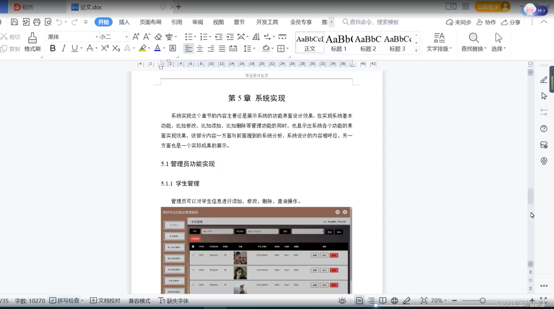Open Print Preview icon
The height and width of the screenshot is (309, 554).
click(x=48, y=22)
